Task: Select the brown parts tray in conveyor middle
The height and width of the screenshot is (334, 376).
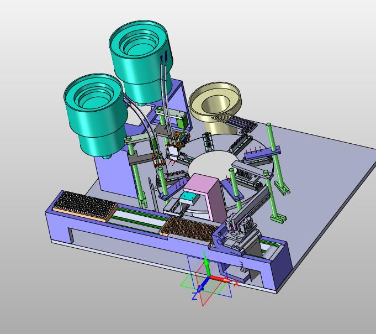Action: tap(189, 231)
